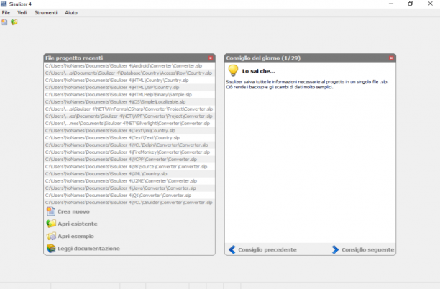Click the open project toolbar icon

click(x=14, y=22)
